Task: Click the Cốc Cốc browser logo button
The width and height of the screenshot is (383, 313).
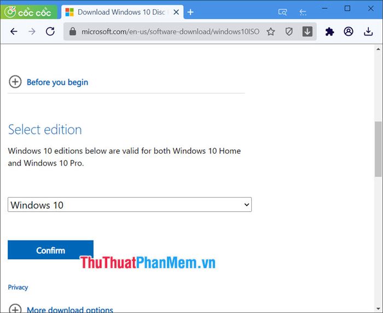Action: coord(28,12)
